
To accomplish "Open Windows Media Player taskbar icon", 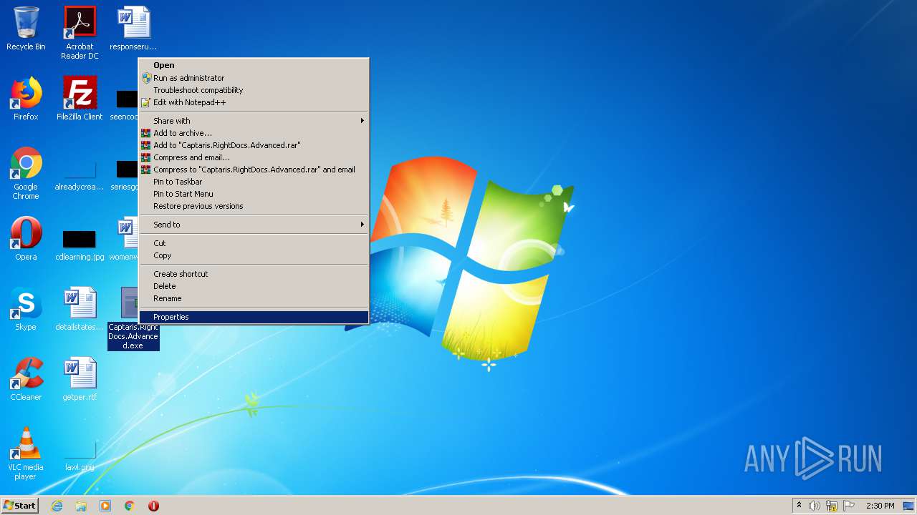I will 105,506.
